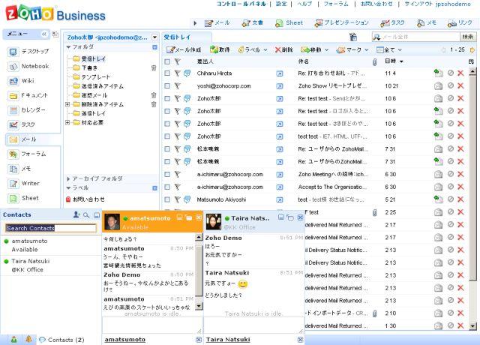The width and height of the screenshot is (480, 345).
Task: Switch to the 受信トレイ tab
Action: 177,37
